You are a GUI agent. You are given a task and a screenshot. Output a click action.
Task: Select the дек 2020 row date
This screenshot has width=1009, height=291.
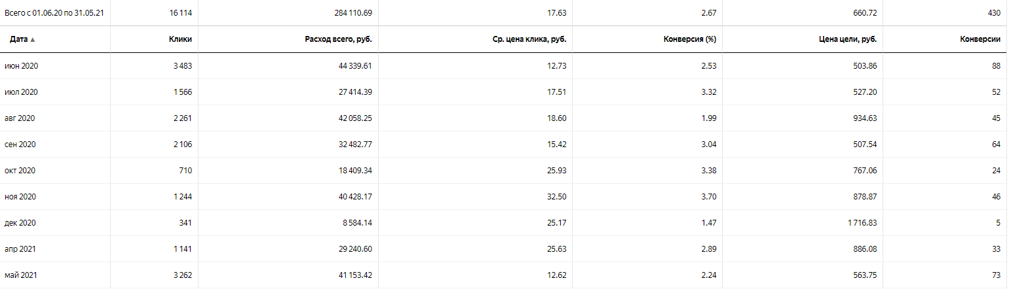(20, 223)
